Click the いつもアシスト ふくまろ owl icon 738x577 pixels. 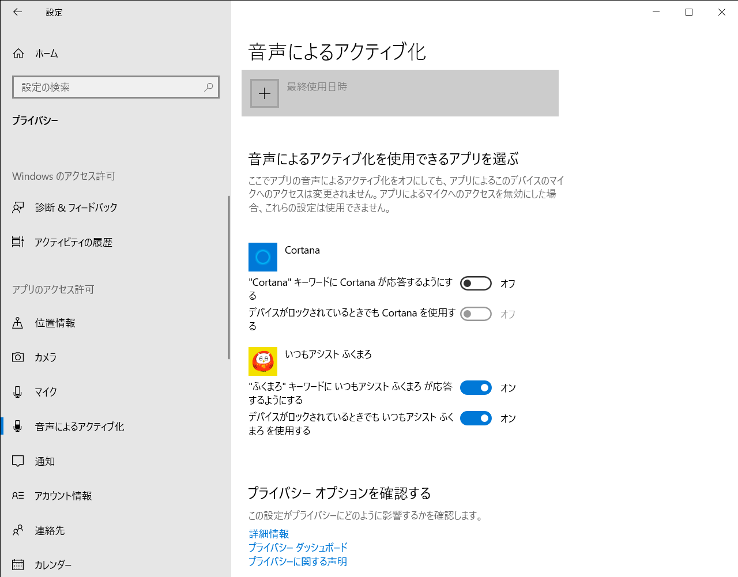pyautogui.click(x=263, y=361)
